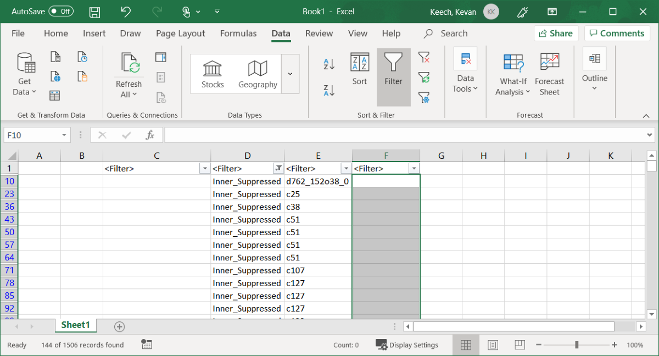659x356 pixels.
Task: Click the Name Box field
Action: [x=32, y=135]
